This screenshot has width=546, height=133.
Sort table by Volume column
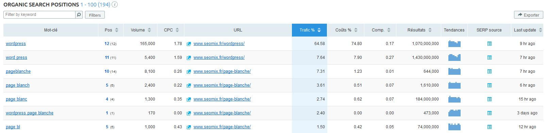click(140, 30)
